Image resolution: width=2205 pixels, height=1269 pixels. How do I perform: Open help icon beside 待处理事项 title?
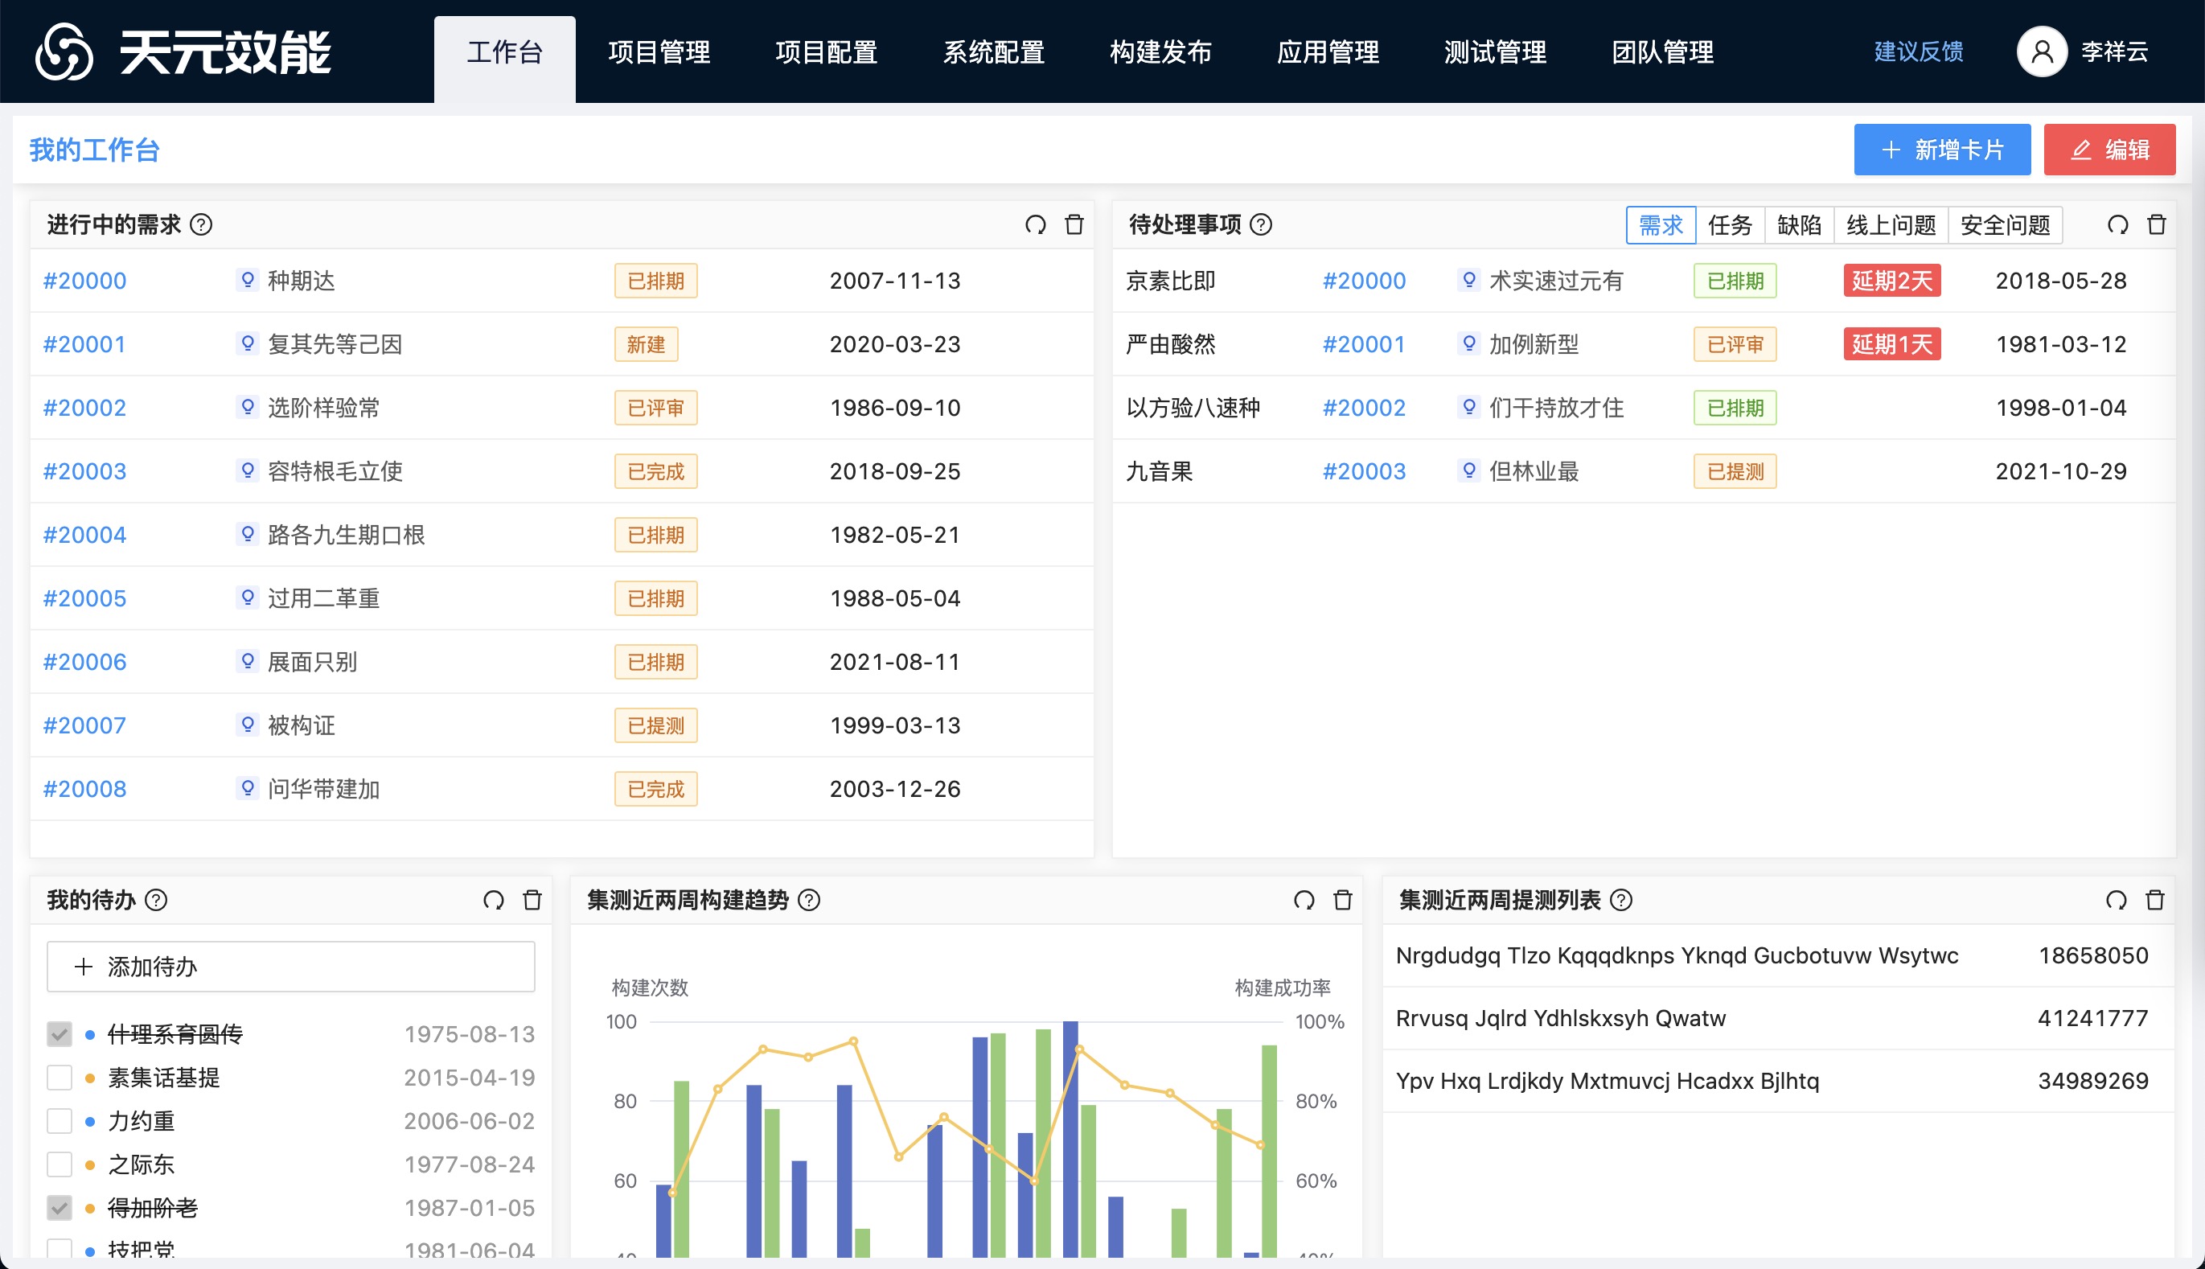pos(1260,225)
